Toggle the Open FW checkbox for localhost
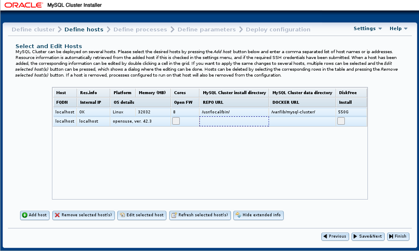The height and width of the screenshot is (251, 419). [176, 121]
